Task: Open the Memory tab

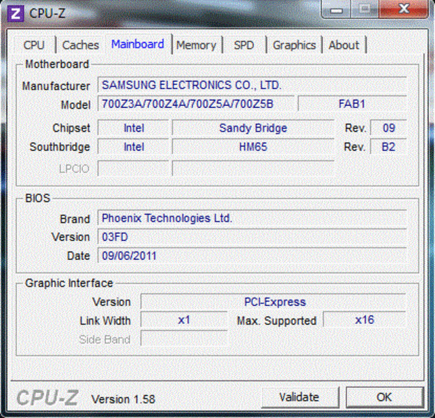Action: pyautogui.click(x=197, y=45)
